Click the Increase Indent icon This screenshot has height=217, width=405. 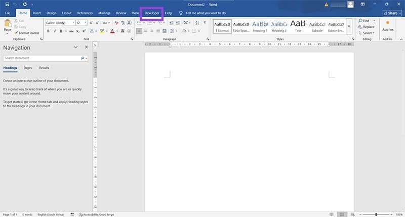pyautogui.click(x=178, y=23)
